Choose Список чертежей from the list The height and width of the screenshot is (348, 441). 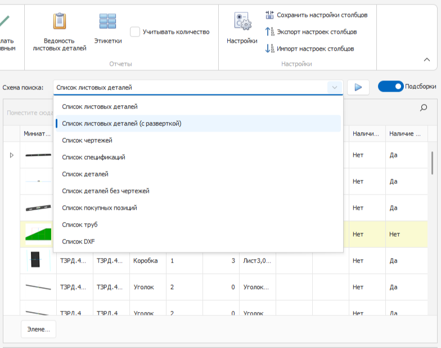point(87,141)
